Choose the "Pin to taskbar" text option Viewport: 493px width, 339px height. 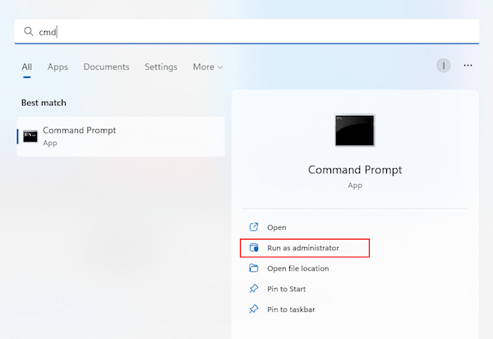[x=291, y=309]
